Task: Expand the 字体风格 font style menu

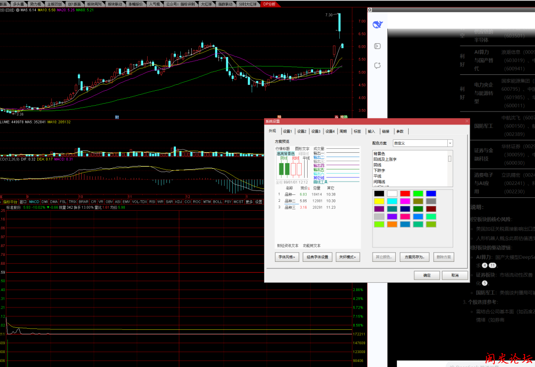Action: 287,257
